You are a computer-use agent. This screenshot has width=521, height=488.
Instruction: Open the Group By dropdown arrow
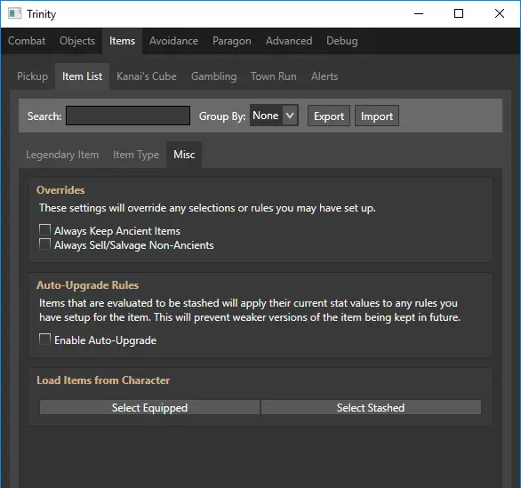click(290, 116)
